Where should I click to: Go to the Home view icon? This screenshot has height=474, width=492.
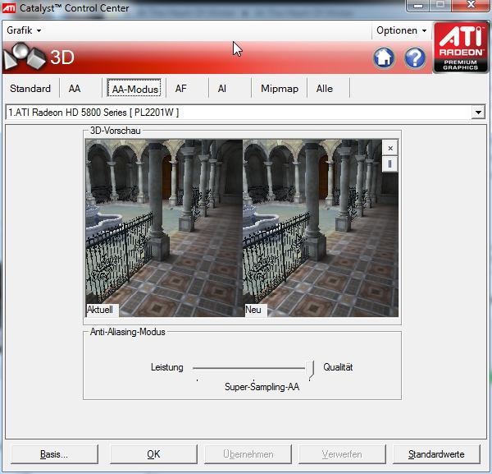tap(384, 58)
